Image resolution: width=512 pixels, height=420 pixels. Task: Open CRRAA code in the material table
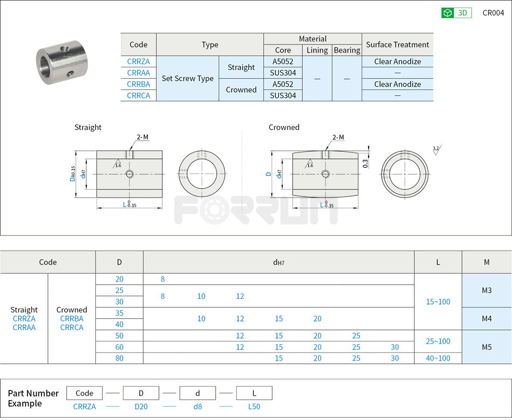(x=139, y=73)
